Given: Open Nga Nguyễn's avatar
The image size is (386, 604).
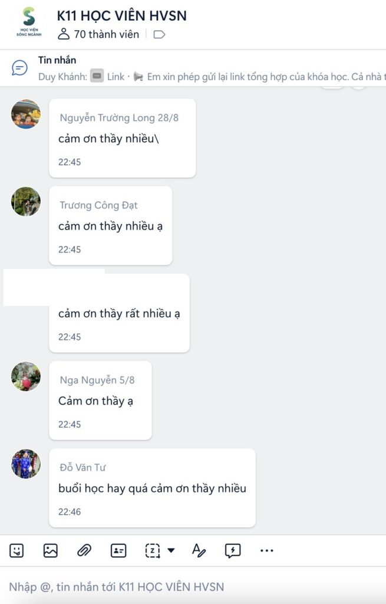Looking at the screenshot, I should 26,376.
